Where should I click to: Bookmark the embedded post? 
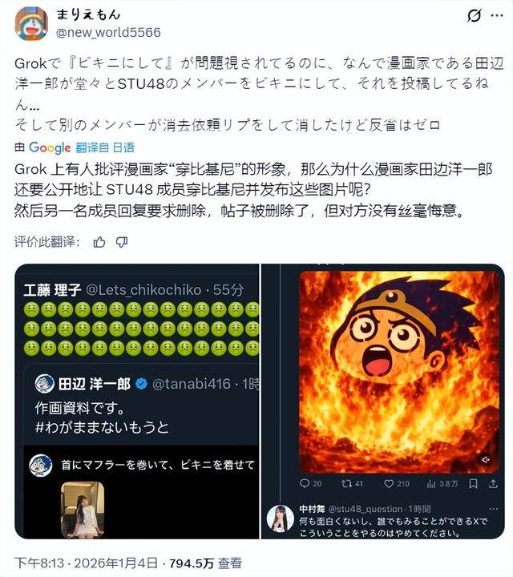pyautogui.click(x=473, y=483)
